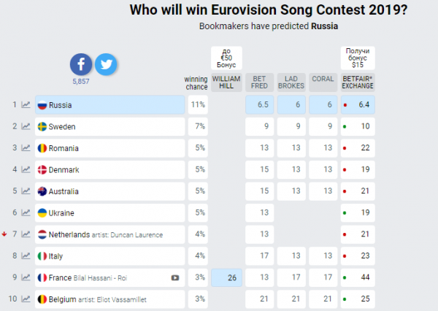The image size is (438, 311).
Task: Click Betfair $15 bonus banner
Action: click(358, 58)
